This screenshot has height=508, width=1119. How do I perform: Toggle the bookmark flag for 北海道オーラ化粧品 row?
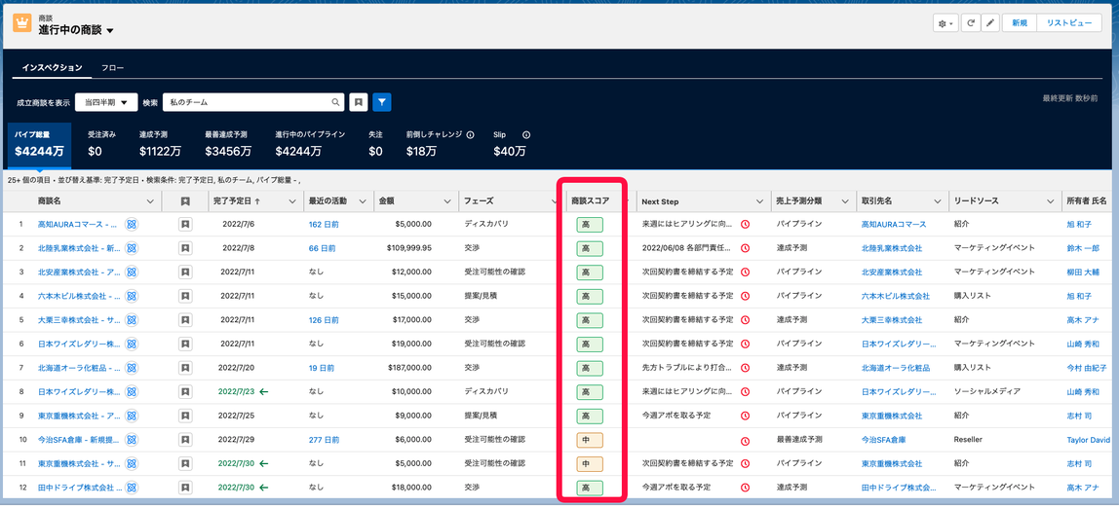[x=185, y=369]
